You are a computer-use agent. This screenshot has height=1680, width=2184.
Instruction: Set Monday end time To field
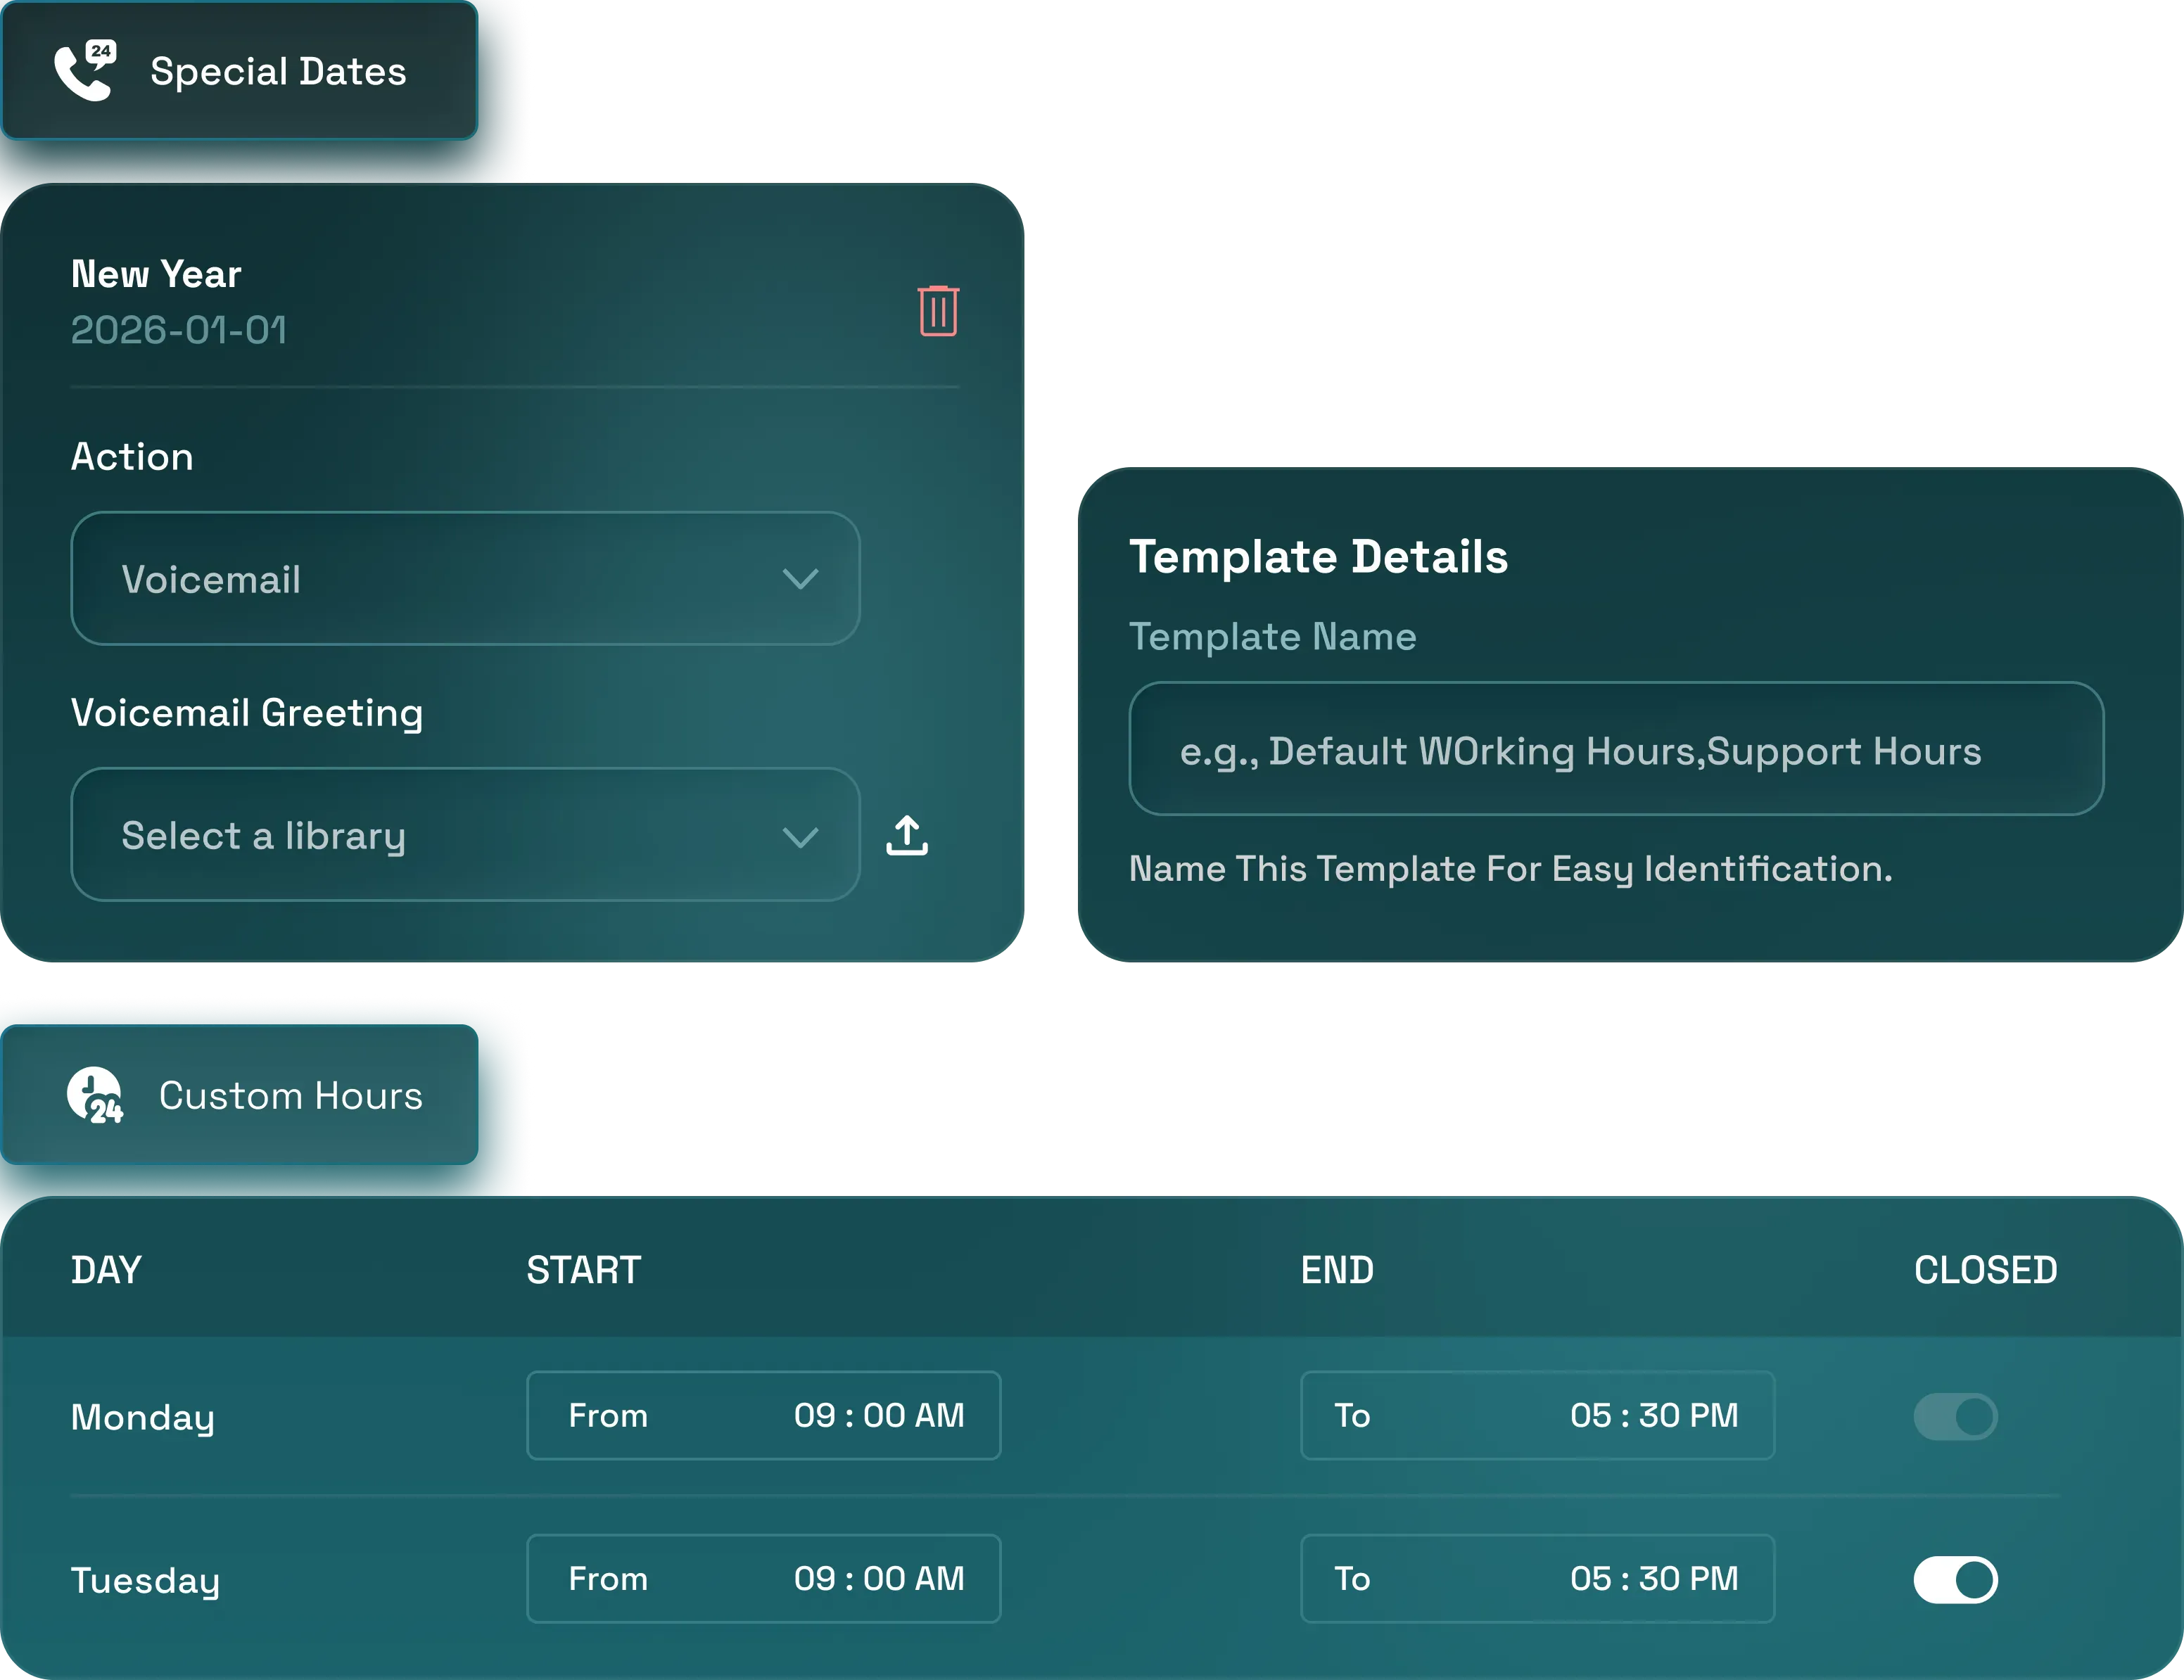click(x=1537, y=1416)
